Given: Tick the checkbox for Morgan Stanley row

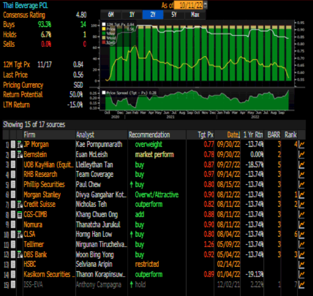Looking at the screenshot, I should (x=13, y=195).
